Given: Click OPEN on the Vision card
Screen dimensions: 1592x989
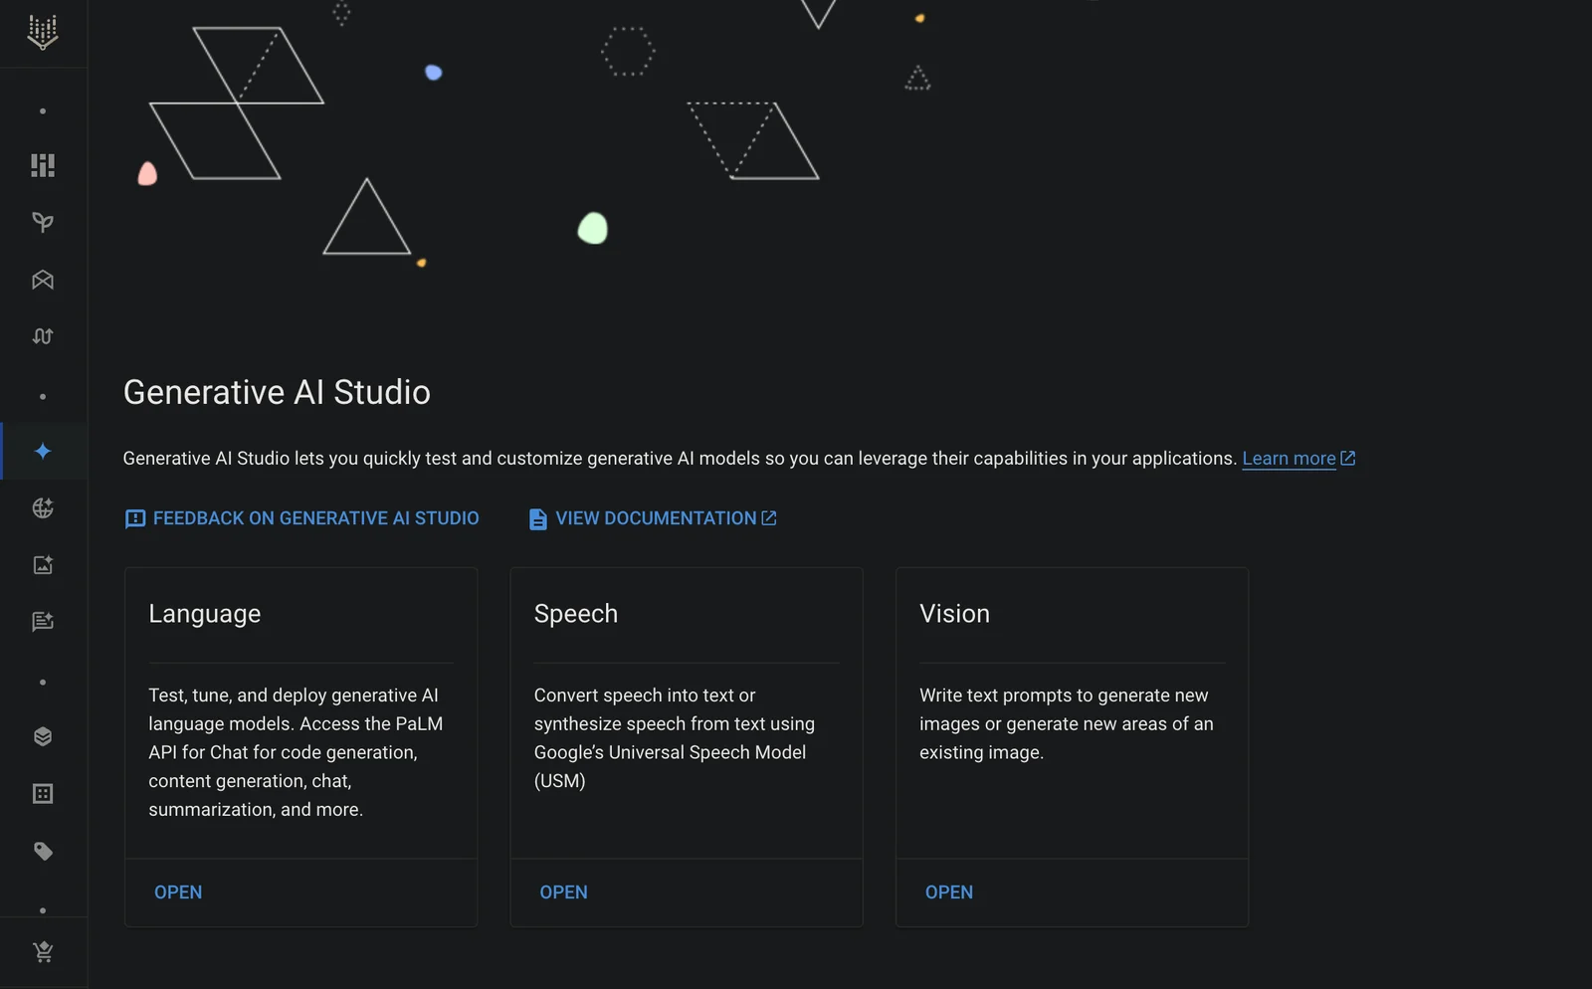Looking at the screenshot, I should pyautogui.click(x=949, y=892).
